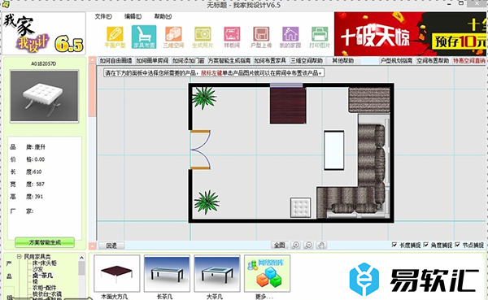Click the 全图 fit view button
The width and height of the screenshot is (488, 300).
pos(280,246)
